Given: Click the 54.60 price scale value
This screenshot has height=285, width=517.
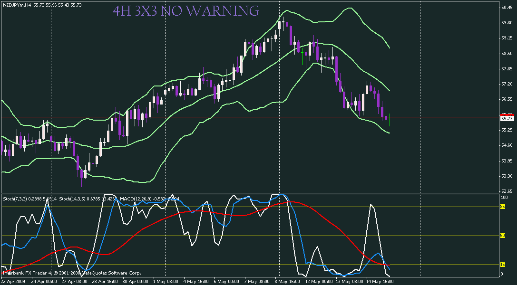Looking at the screenshot, I should tap(507, 145).
